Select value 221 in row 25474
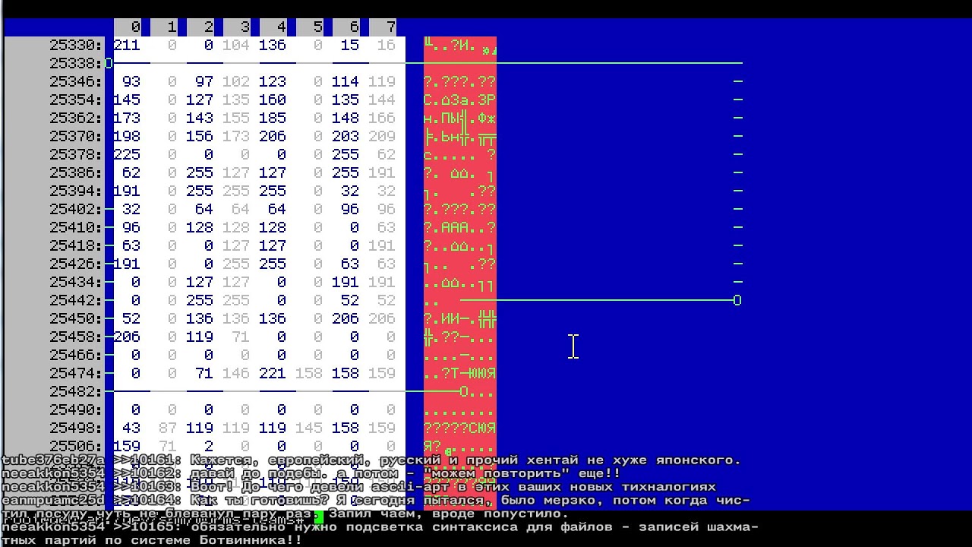The image size is (972, 547). [x=273, y=374]
